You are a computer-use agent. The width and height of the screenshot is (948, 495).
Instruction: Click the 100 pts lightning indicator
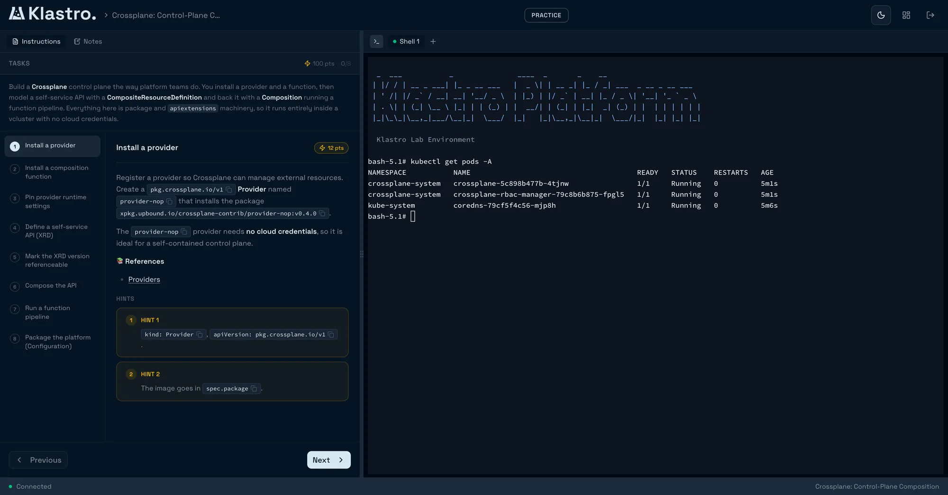click(319, 64)
